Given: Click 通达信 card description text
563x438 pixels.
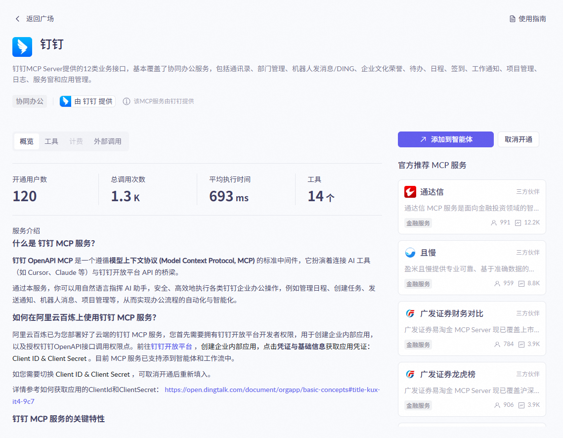Looking at the screenshot, I should click(472, 208).
